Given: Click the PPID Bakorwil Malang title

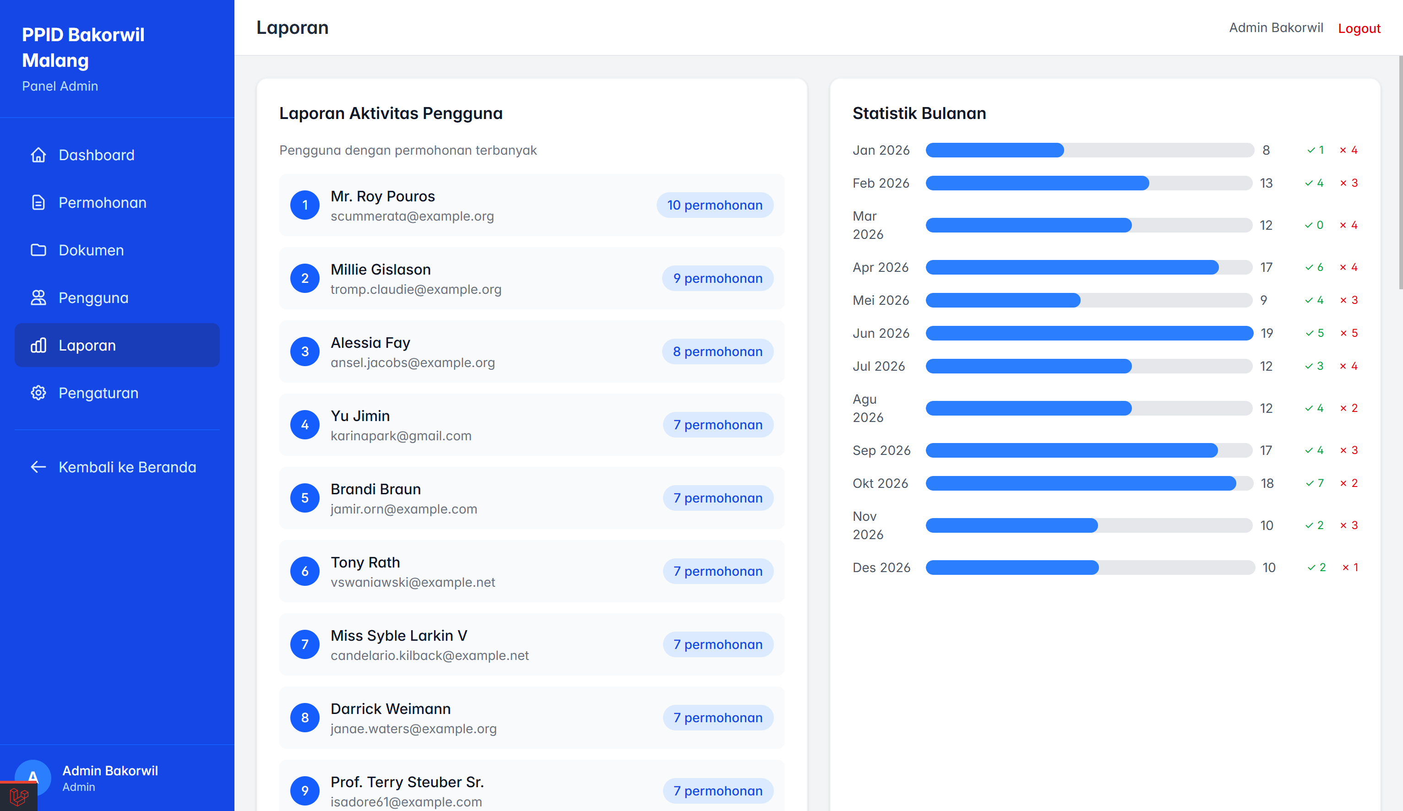Looking at the screenshot, I should 83,47.
